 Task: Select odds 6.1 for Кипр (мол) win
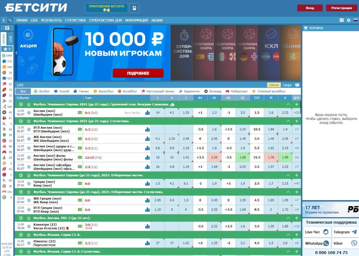[x=186, y=183]
